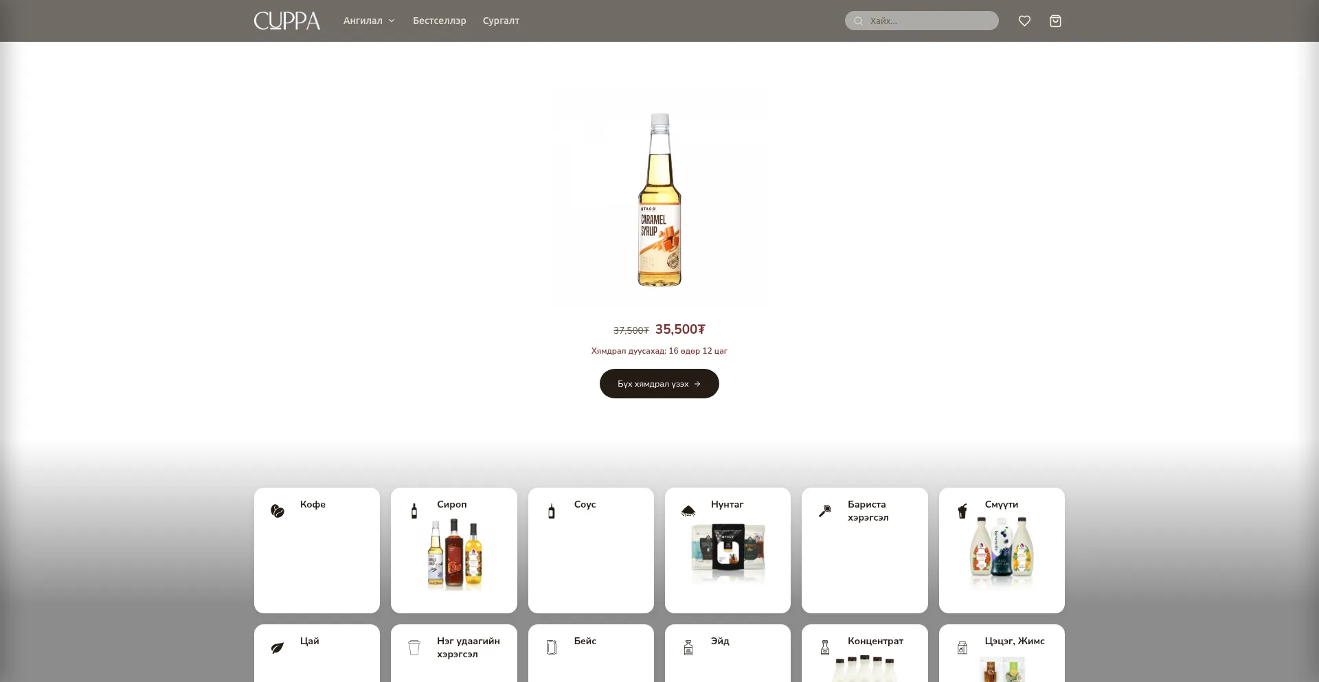This screenshot has width=1319, height=682.
Task: Open the Эйд category card
Action: [728, 653]
